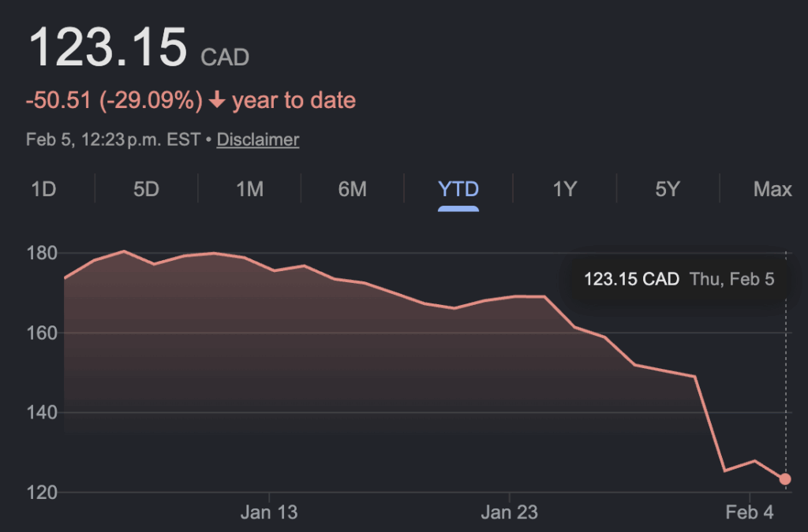Select the 5D chart range tab
808x532 pixels.
click(146, 189)
